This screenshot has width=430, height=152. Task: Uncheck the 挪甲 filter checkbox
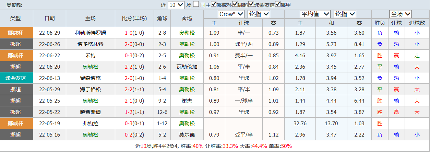point(278,4)
